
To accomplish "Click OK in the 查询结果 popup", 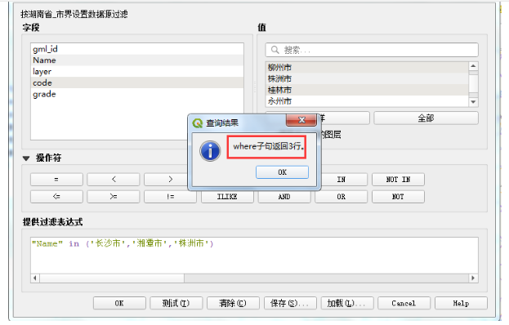I will click(282, 172).
